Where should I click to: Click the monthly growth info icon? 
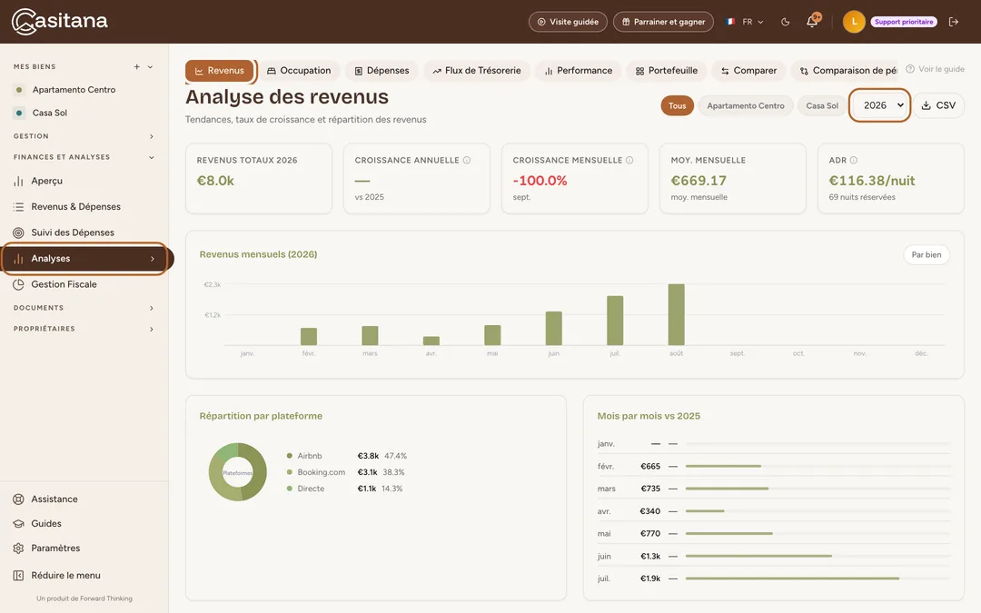coord(629,160)
